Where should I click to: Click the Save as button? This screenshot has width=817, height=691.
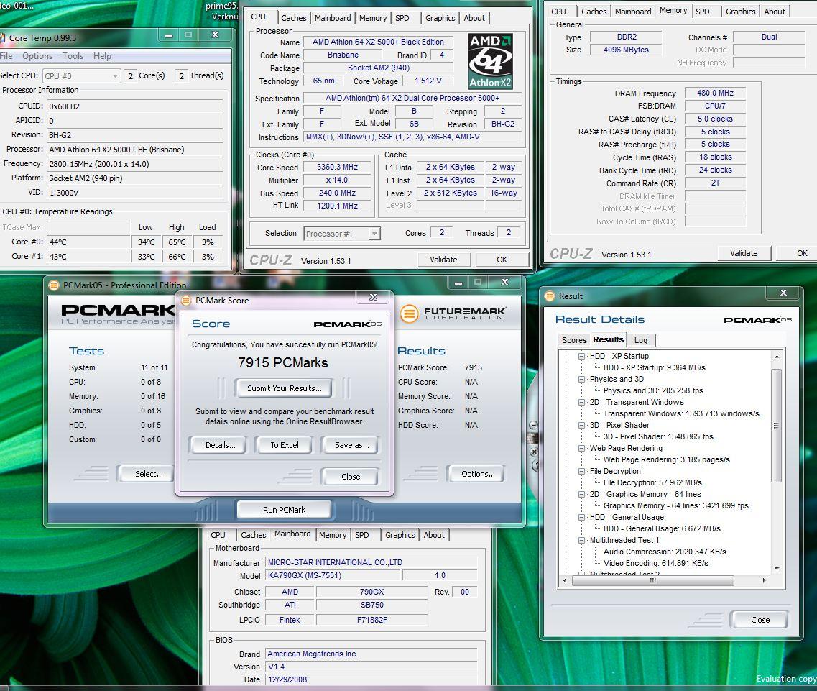click(x=351, y=445)
